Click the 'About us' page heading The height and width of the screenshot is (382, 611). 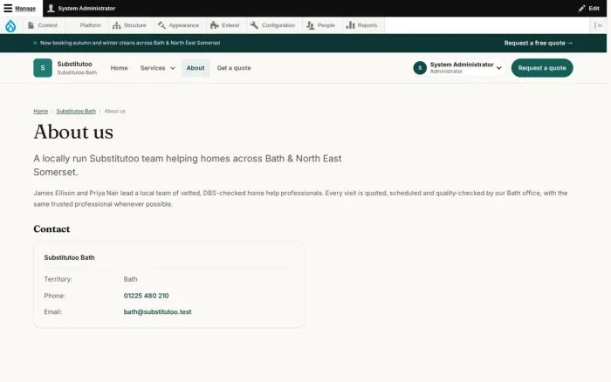[x=73, y=132]
